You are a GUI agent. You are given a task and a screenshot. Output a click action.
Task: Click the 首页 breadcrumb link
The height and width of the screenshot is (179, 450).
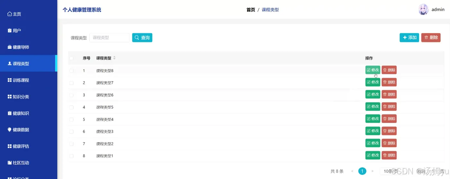pyautogui.click(x=251, y=10)
